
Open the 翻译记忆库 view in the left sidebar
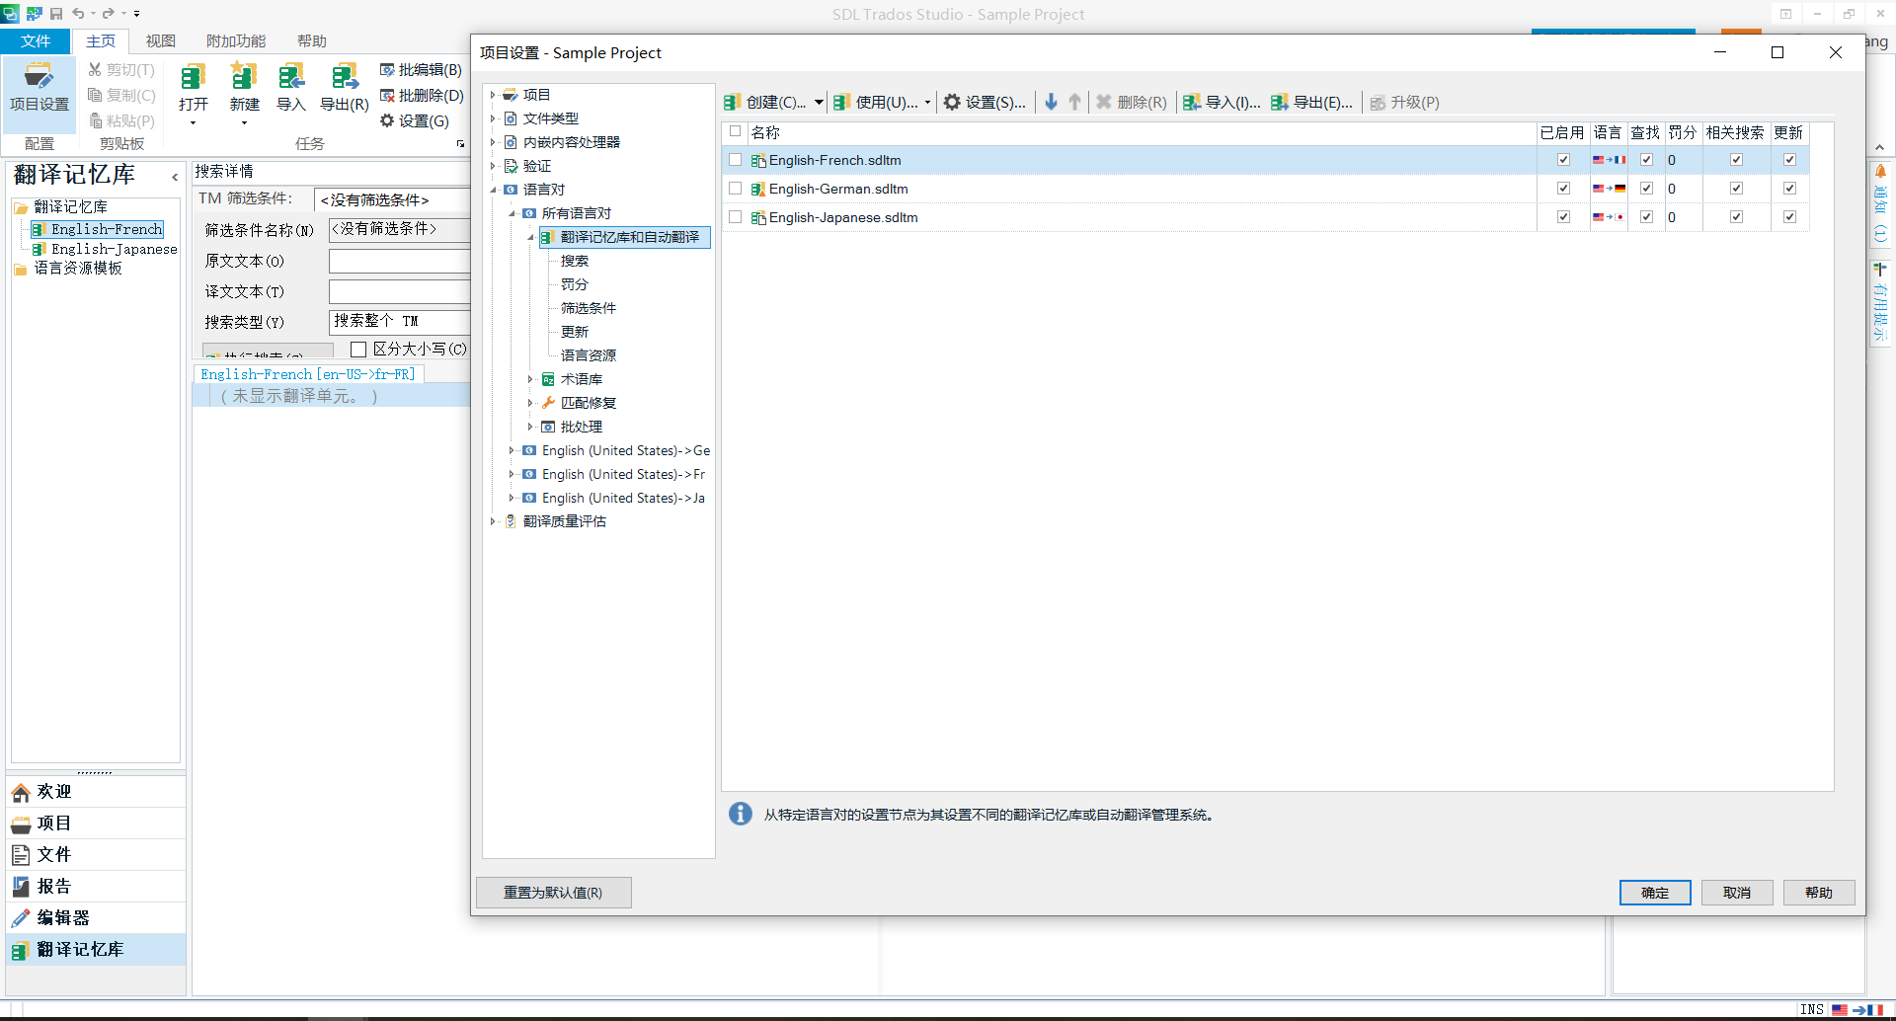pos(79,949)
